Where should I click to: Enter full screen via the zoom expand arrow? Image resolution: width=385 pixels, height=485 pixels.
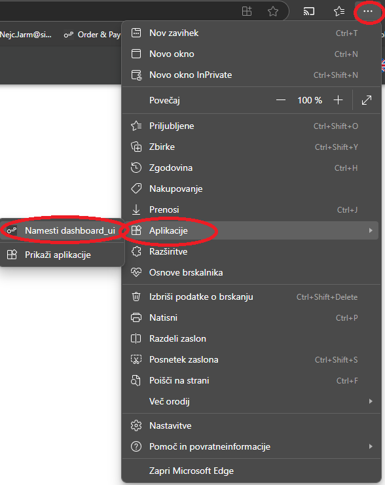(367, 100)
